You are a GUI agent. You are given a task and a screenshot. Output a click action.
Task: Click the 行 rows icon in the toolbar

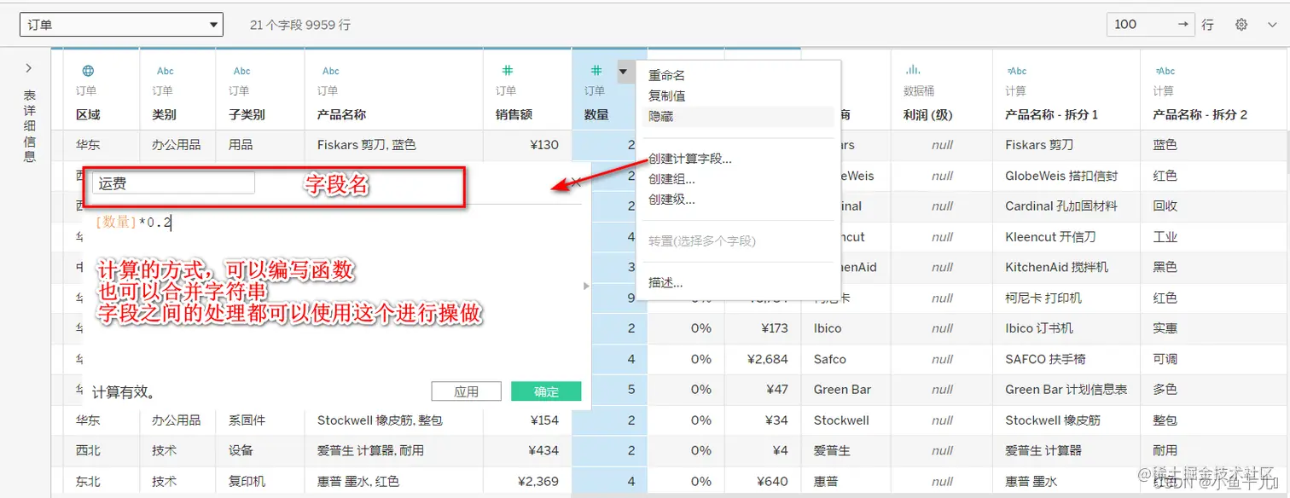coord(1207,24)
